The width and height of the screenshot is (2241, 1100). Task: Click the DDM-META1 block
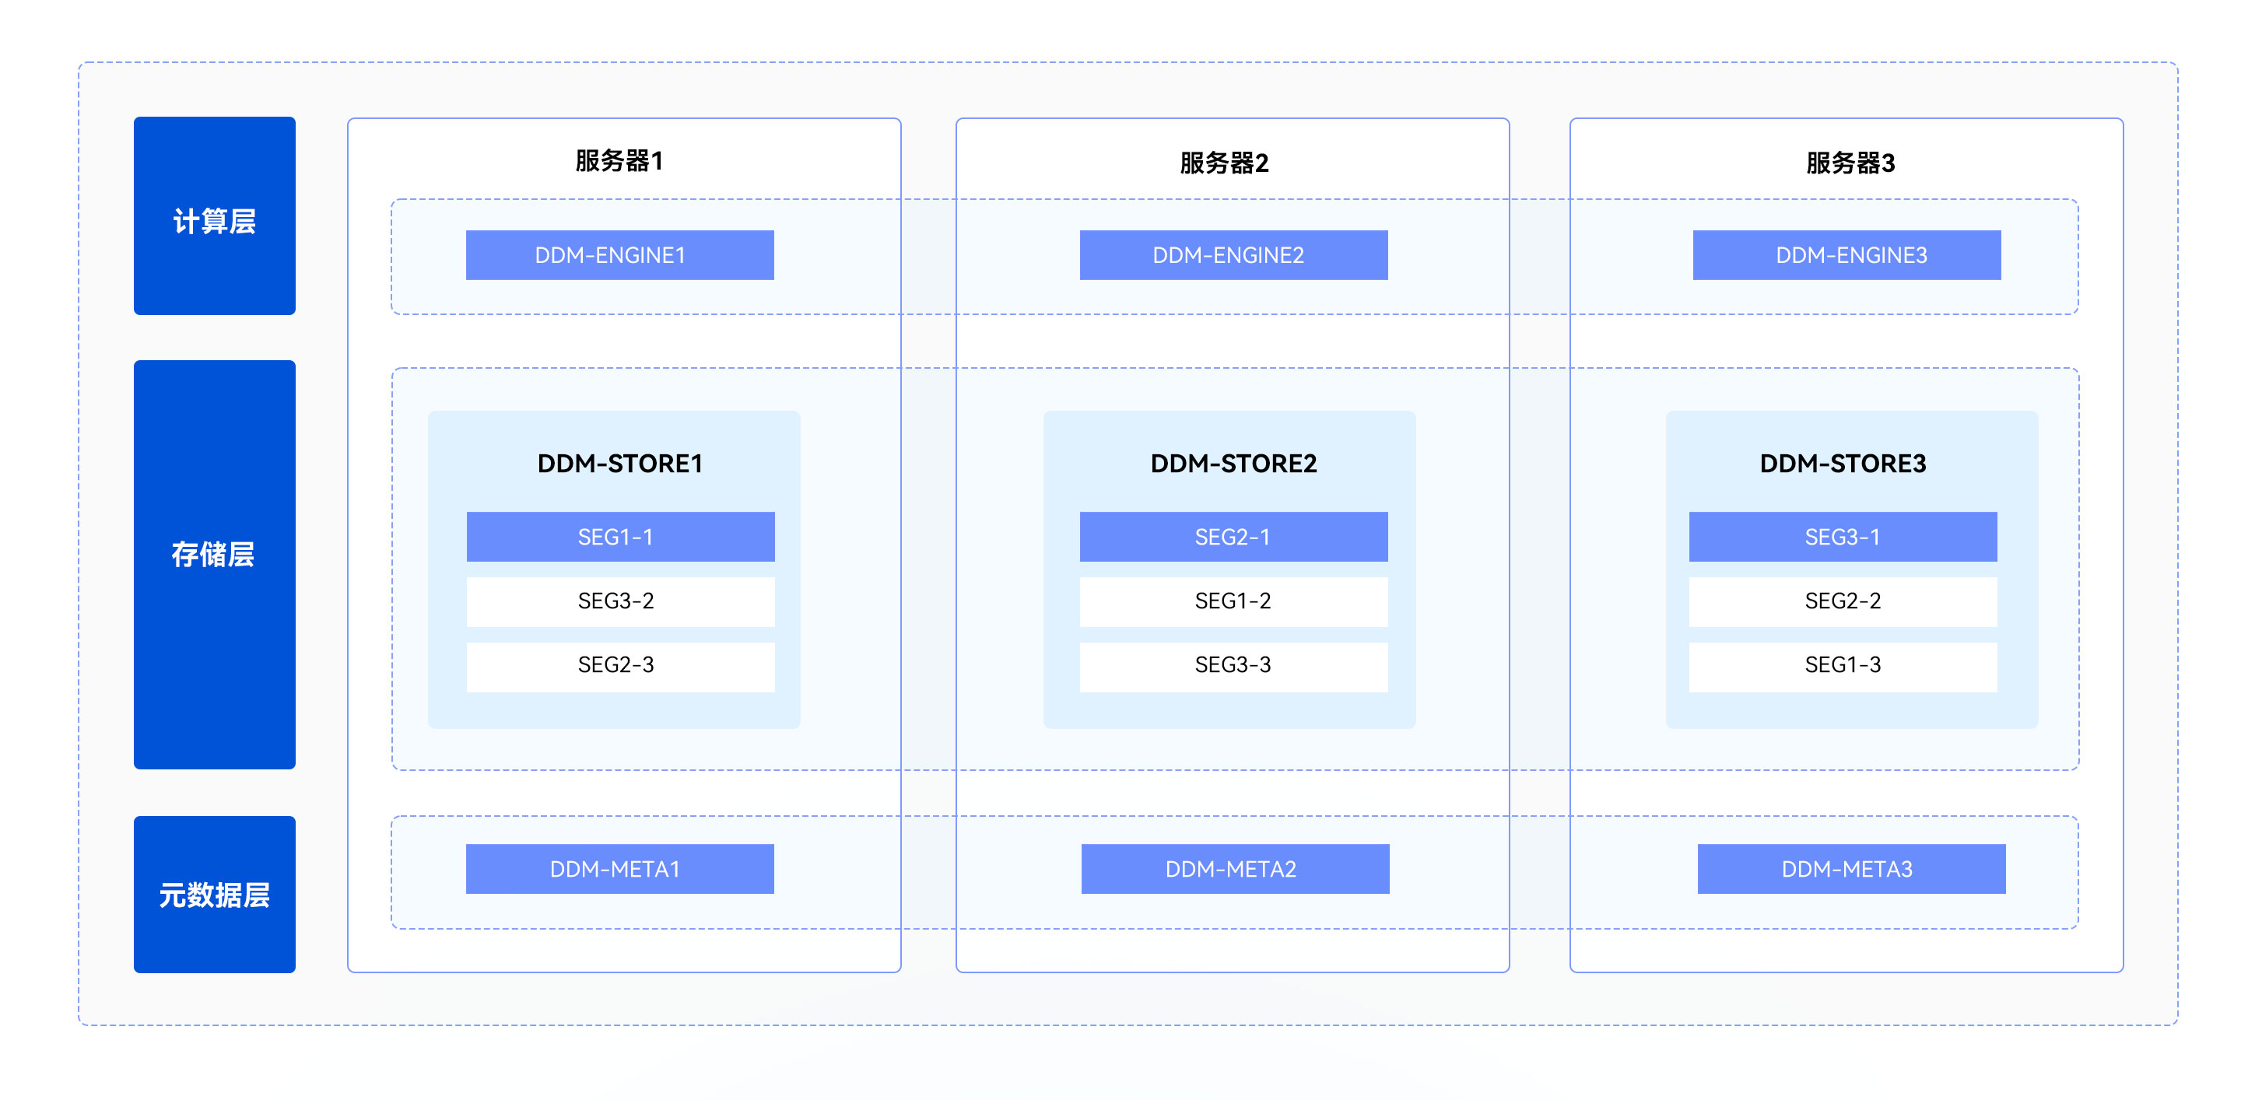[x=619, y=868]
